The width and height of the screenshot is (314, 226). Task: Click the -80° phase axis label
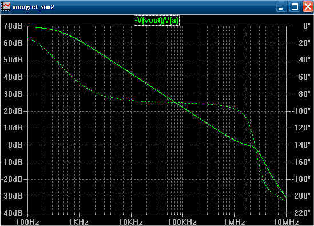tap(303, 94)
